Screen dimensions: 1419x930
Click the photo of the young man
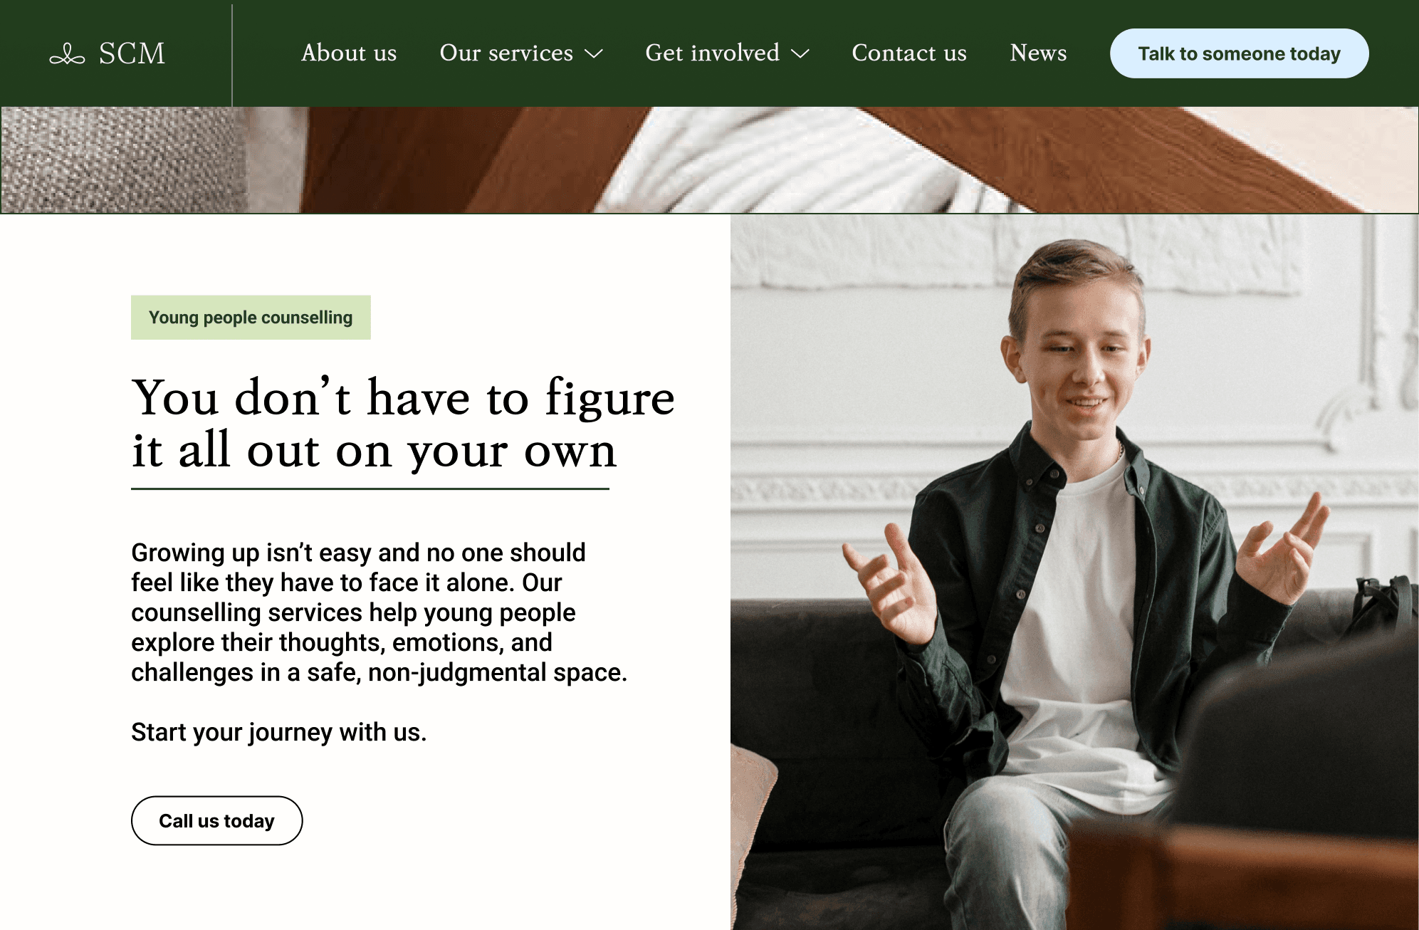point(1074,572)
